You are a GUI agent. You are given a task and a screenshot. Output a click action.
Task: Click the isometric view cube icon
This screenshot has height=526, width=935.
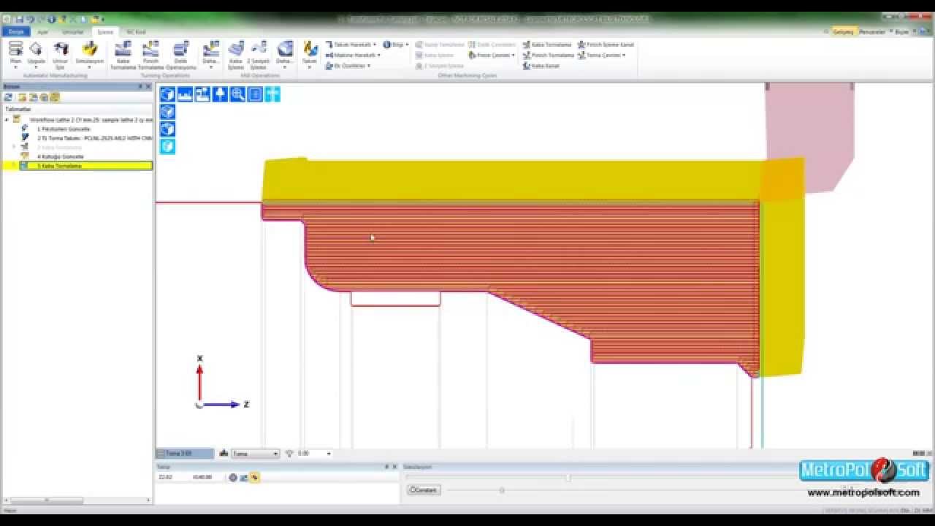click(167, 94)
